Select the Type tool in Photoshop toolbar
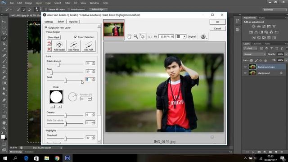 [4, 106]
